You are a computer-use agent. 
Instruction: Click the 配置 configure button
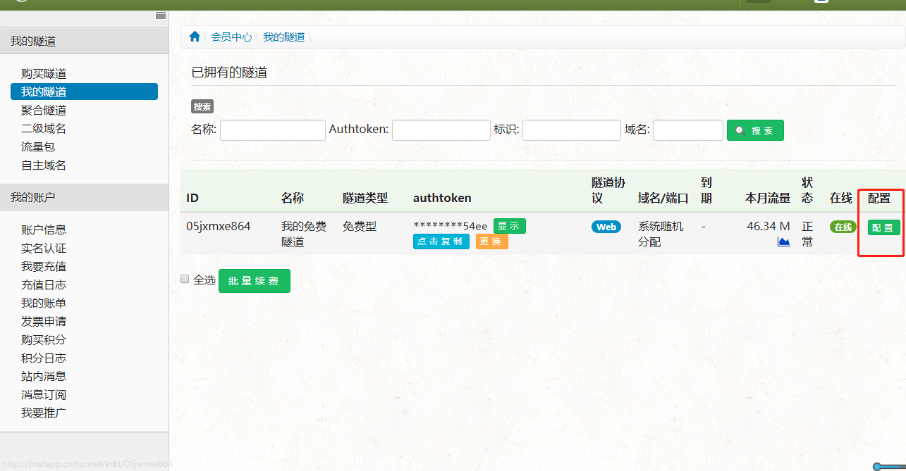click(883, 227)
